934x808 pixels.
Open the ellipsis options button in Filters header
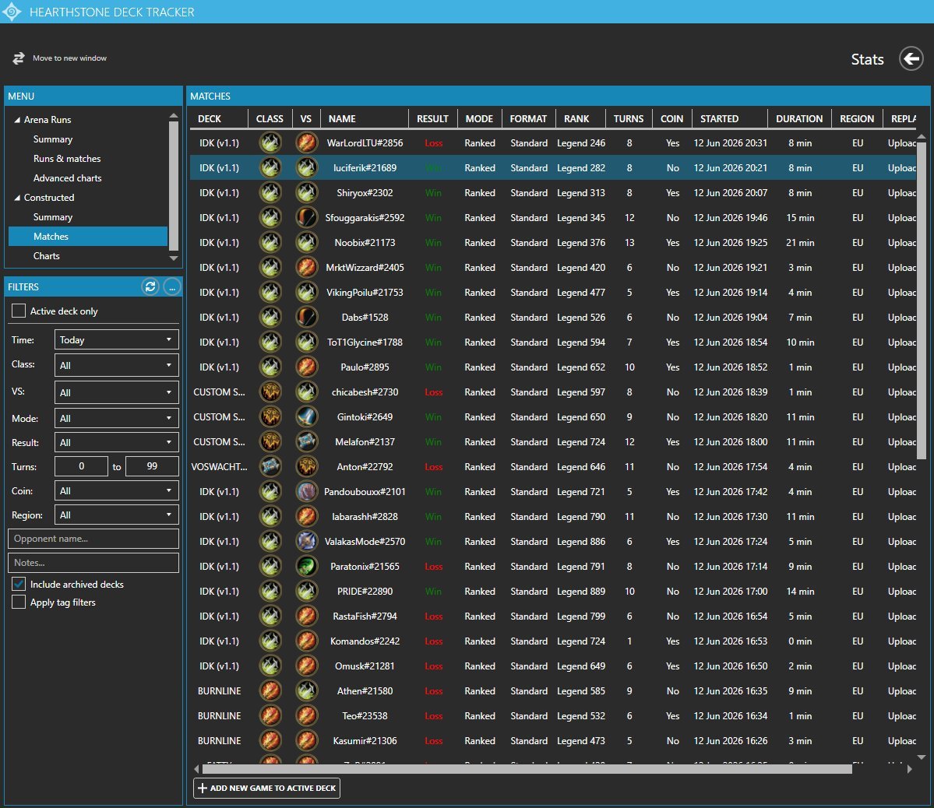[x=172, y=287]
